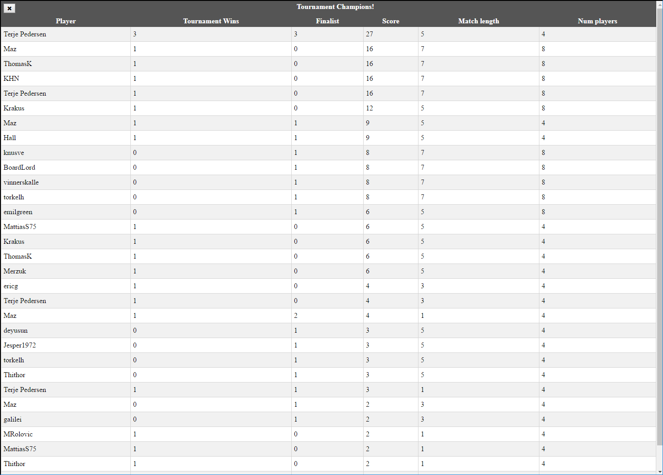The height and width of the screenshot is (475, 663).
Task: Select the score 27 cell
Action: click(391, 34)
